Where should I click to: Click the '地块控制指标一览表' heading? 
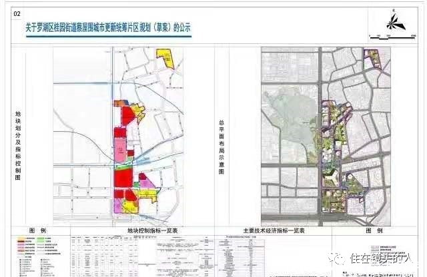point(153,231)
